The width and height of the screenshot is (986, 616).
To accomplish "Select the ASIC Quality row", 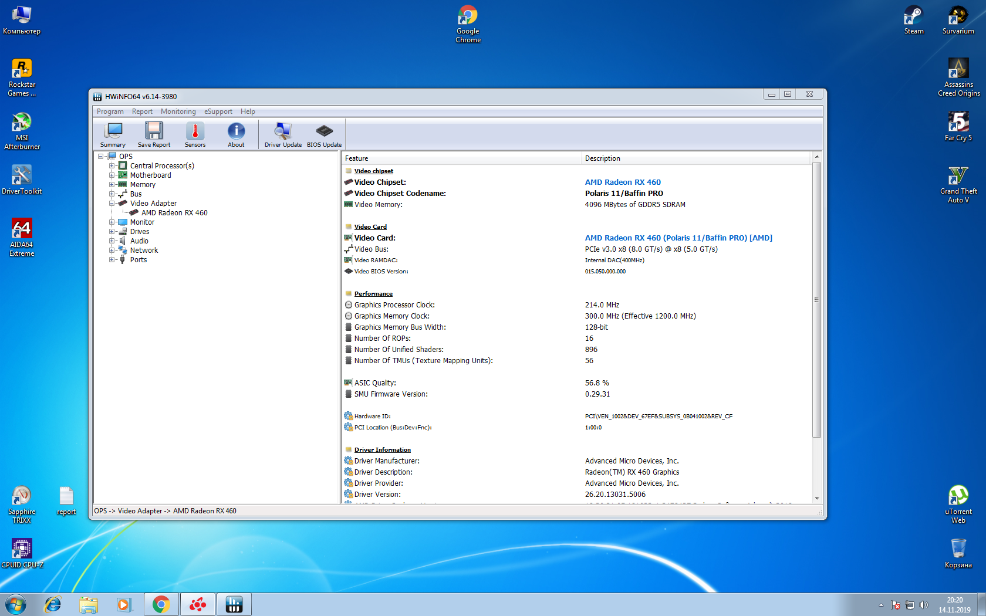I will point(576,383).
